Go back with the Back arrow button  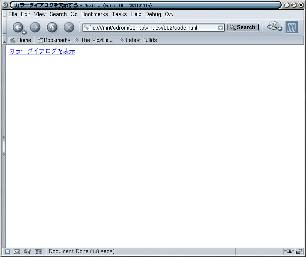(18, 27)
